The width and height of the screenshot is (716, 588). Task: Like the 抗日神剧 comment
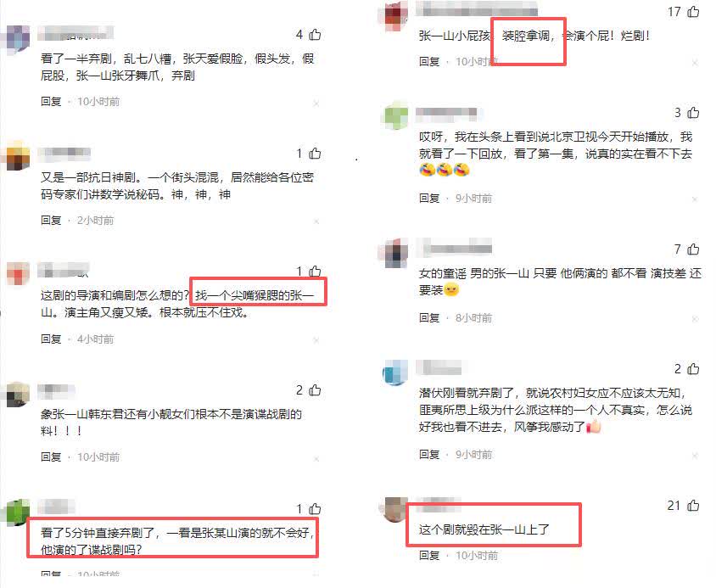coord(315,153)
